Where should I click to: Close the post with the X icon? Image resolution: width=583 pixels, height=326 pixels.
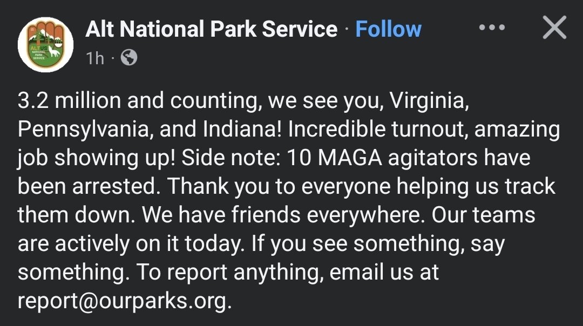click(x=554, y=27)
